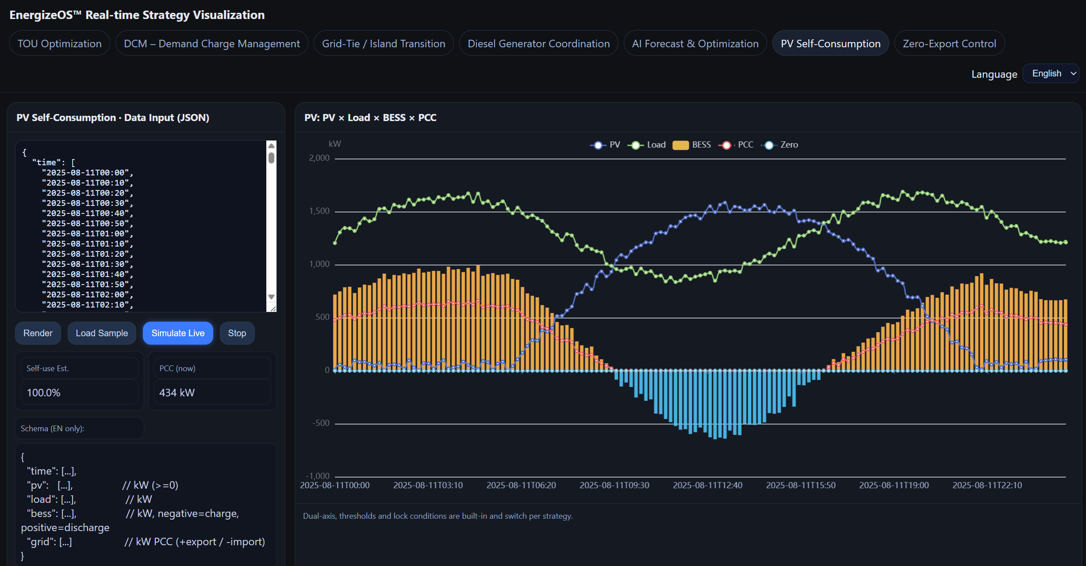Hide the Zero series legend icon
The image size is (1086, 566).
pos(769,145)
